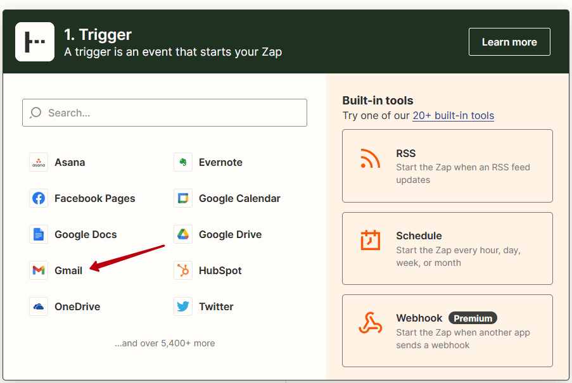Image resolution: width=572 pixels, height=383 pixels.
Task: Choose the Twitter label
Action: coord(216,306)
